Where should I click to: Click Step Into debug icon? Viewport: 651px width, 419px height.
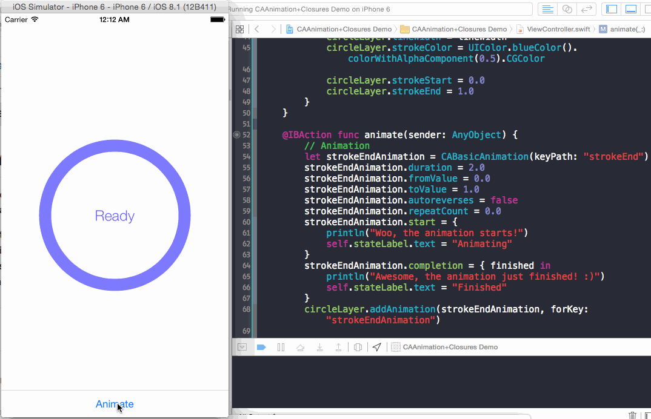[x=319, y=347]
